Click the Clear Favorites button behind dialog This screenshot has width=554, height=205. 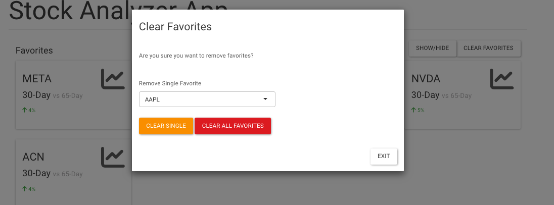coord(488,48)
